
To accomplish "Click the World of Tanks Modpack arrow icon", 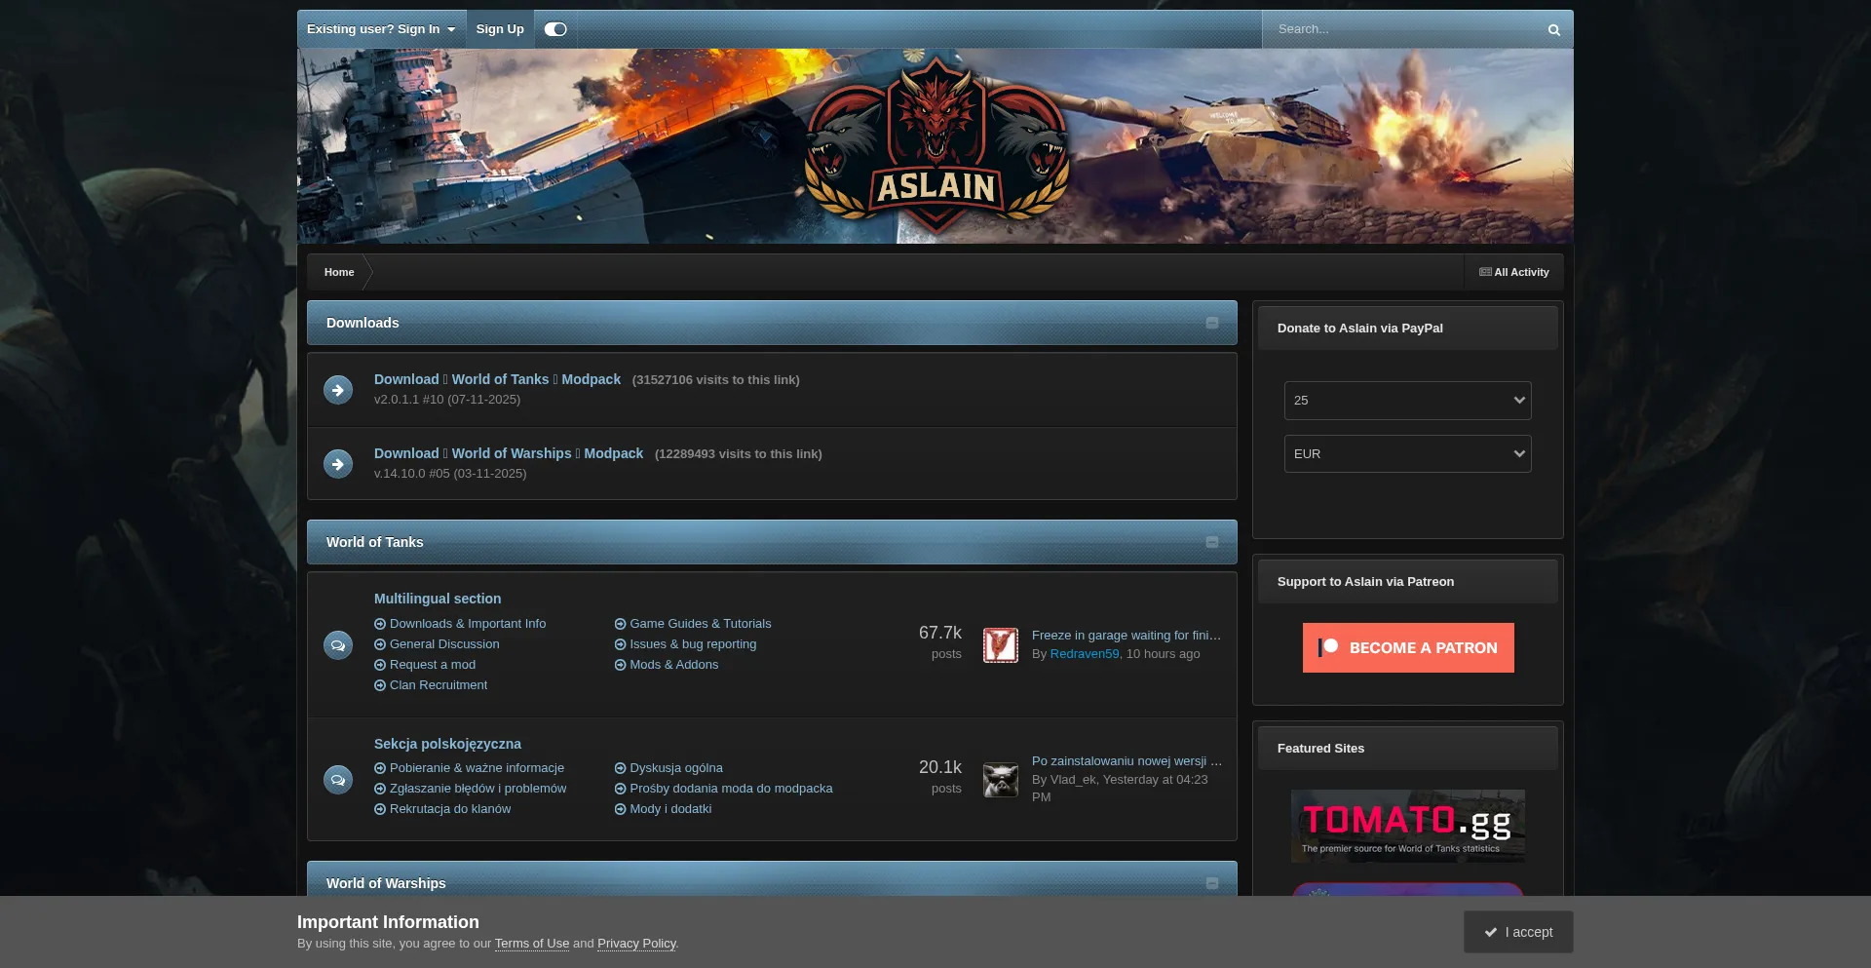I will point(338,390).
